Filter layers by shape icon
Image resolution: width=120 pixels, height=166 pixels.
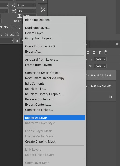click(x=94, y=52)
